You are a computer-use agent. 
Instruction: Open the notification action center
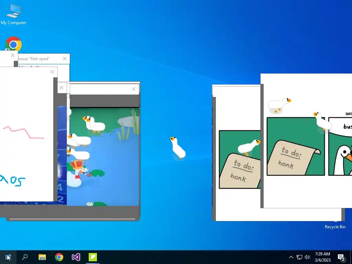341,257
